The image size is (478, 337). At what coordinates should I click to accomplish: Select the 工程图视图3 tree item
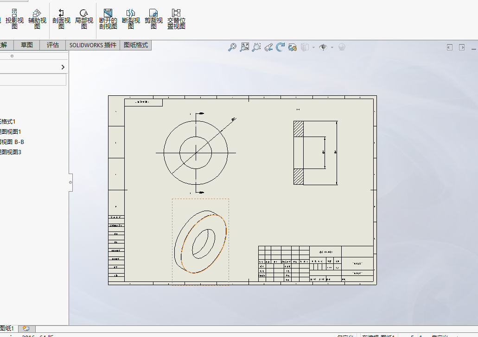tap(10, 152)
